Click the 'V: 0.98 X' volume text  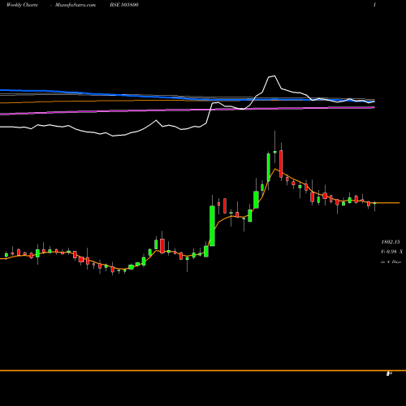[391, 252]
